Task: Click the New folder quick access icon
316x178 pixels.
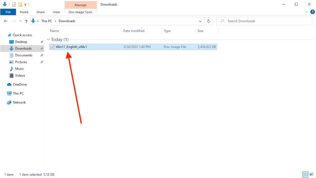Action: (20, 4)
